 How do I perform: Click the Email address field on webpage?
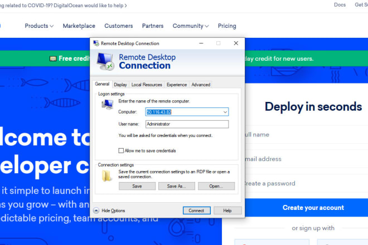[x=307, y=159]
